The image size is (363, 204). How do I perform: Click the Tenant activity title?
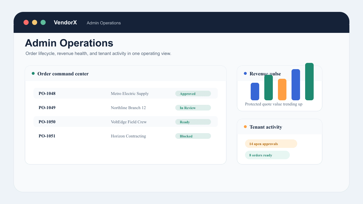tap(266, 127)
